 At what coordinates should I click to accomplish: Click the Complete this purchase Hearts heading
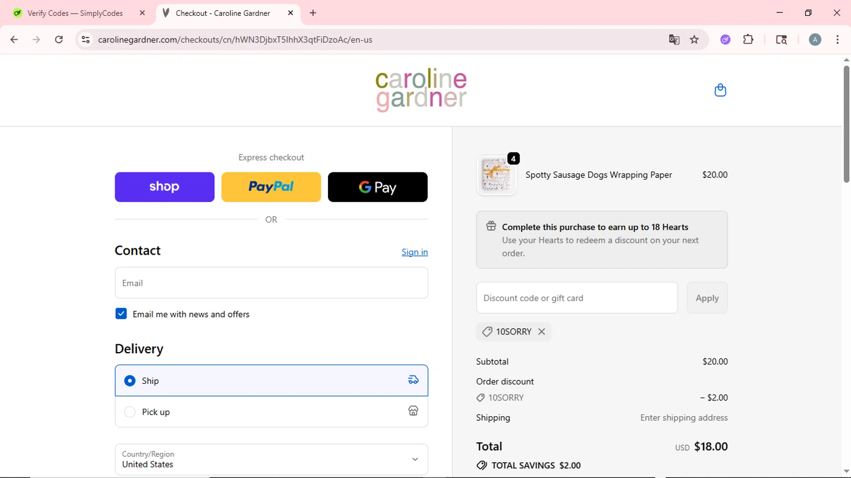pyautogui.click(x=595, y=227)
